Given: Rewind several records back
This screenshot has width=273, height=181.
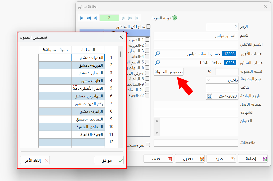Looking at the screenshot, I should coord(88,18).
